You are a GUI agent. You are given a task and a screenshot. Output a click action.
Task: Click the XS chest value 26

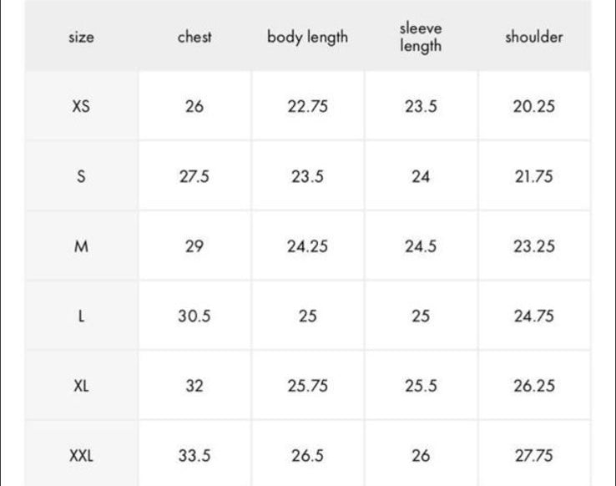tap(194, 107)
